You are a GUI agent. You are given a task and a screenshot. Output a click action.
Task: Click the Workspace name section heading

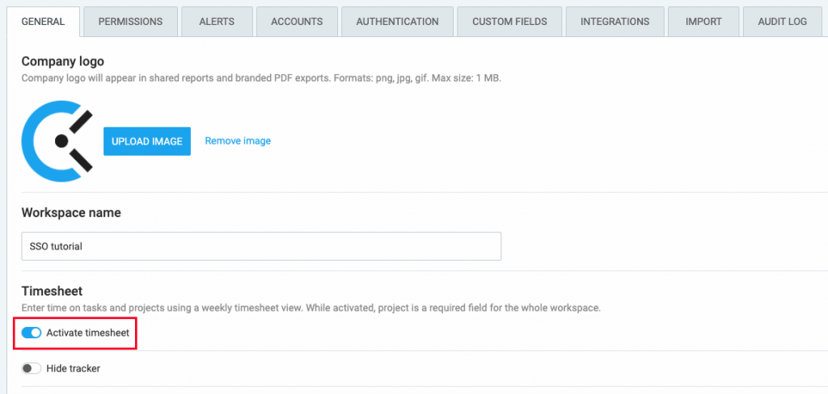click(71, 212)
